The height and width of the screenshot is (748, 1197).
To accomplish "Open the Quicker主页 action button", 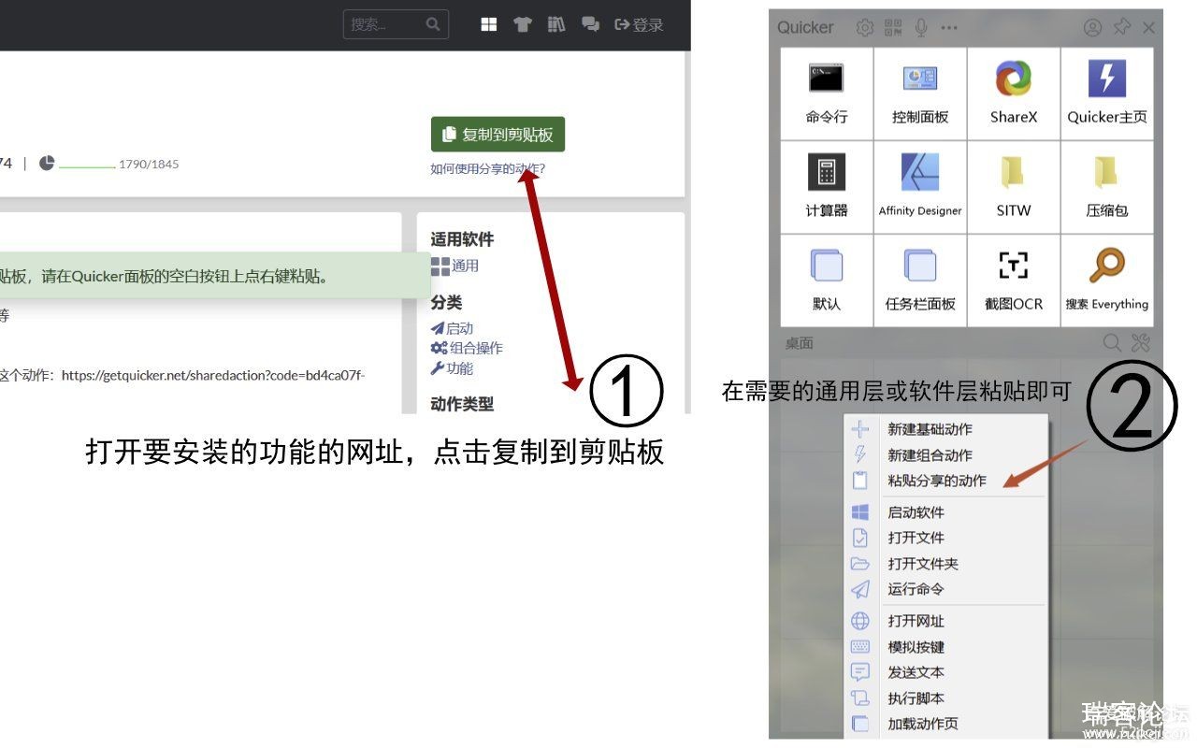I will (1107, 93).
